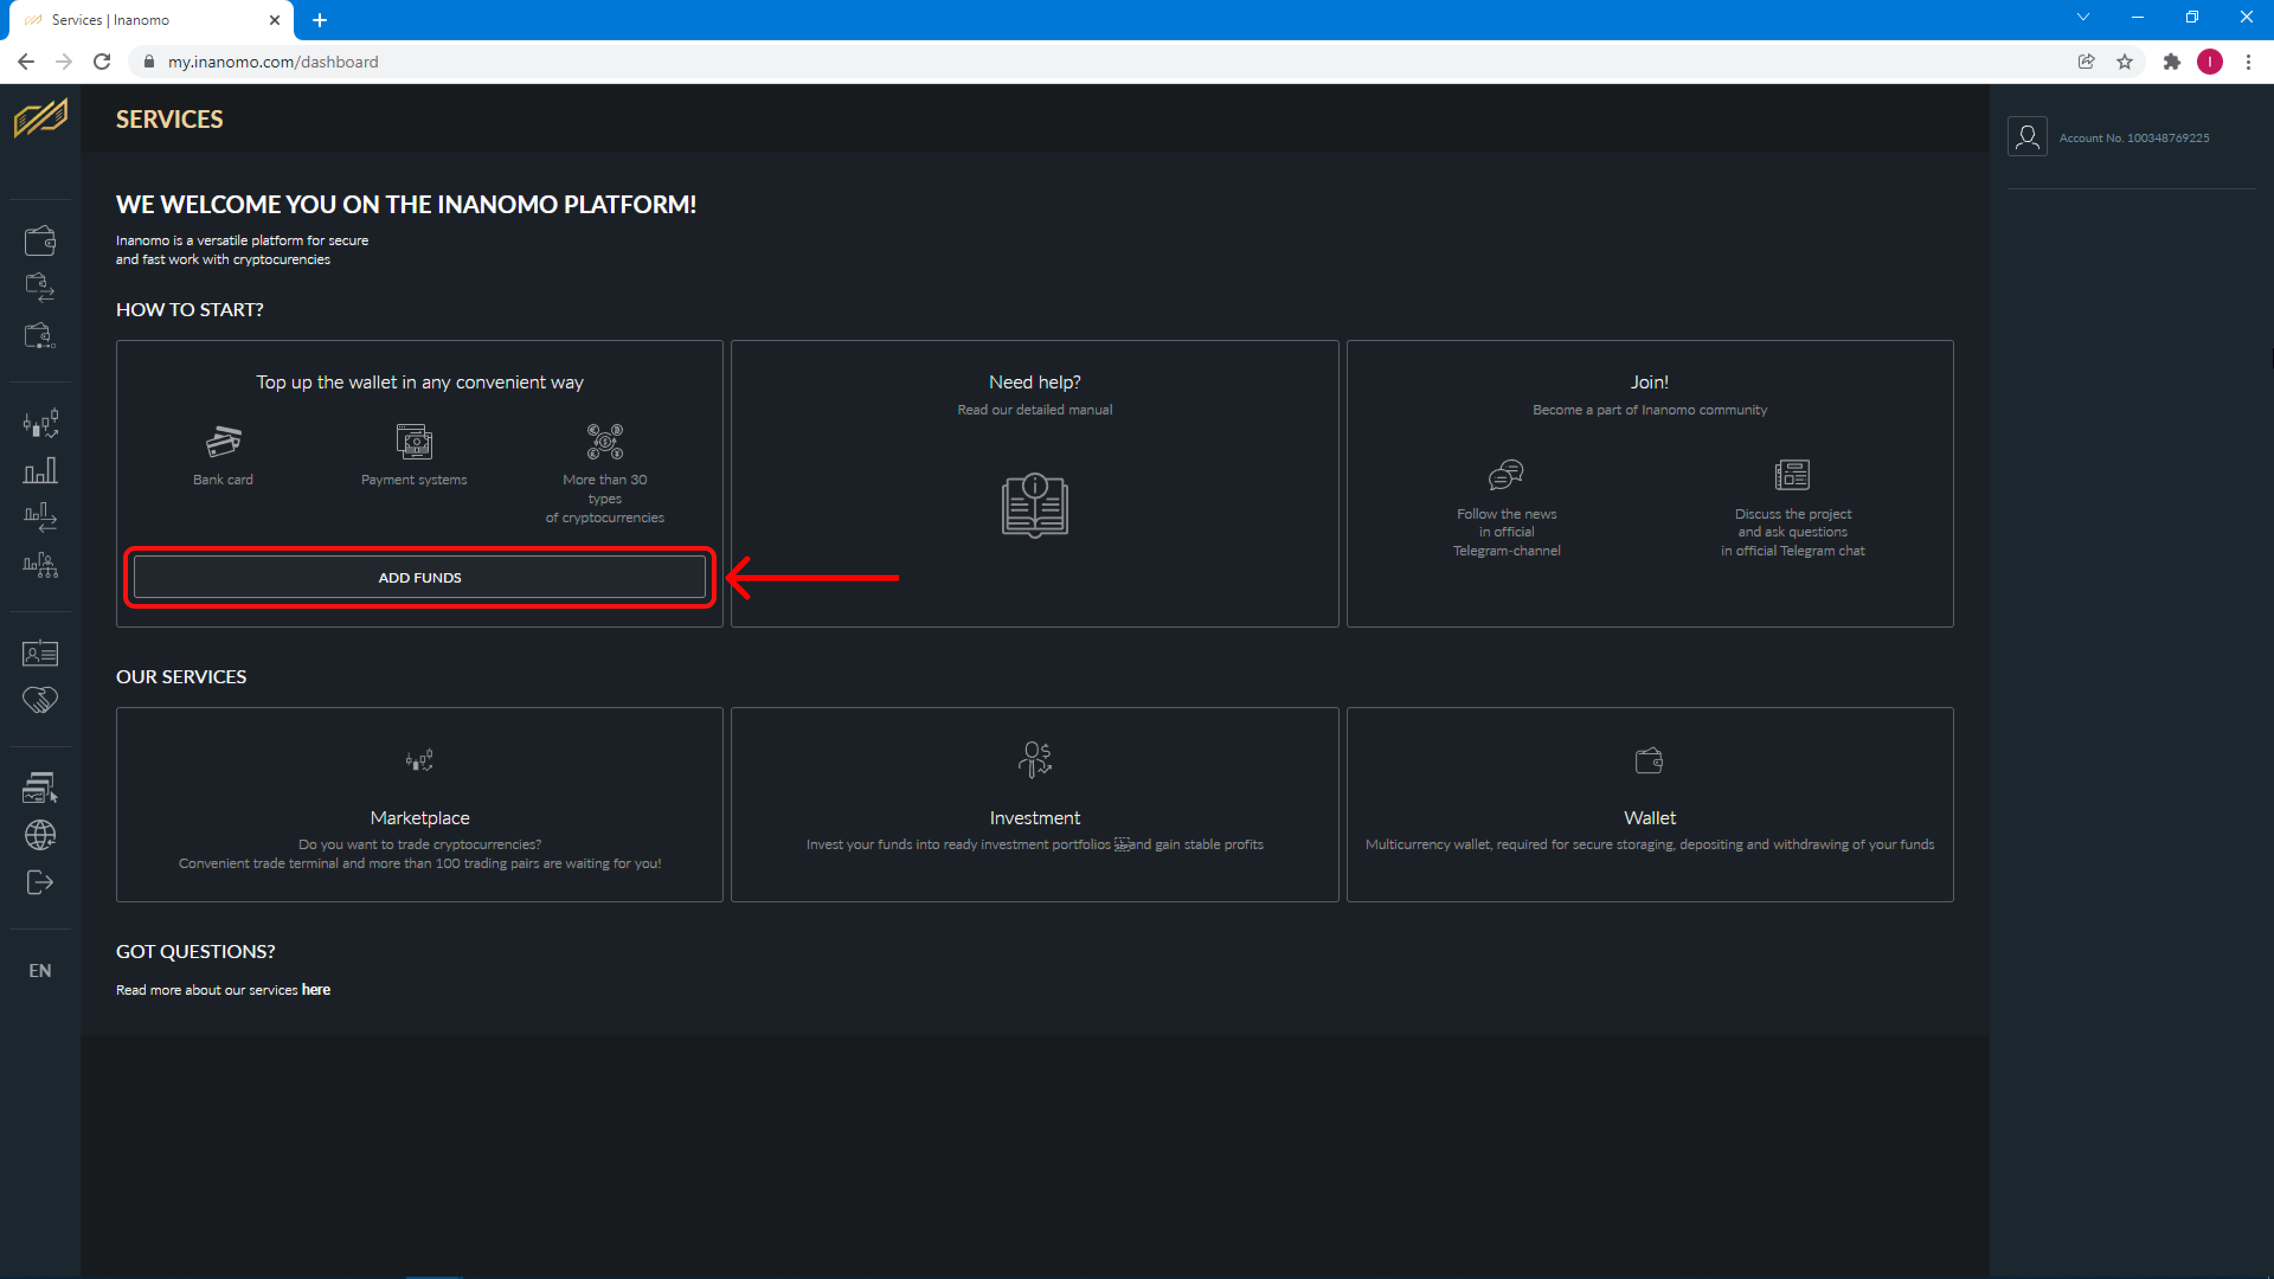
Task: Click the Investment person-dollar icon
Action: click(x=1035, y=760)
